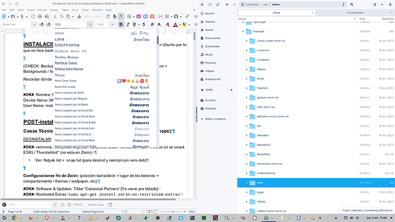Open Rubbish Bin in sidebar
395x222 pixels.
pos(213,80)
